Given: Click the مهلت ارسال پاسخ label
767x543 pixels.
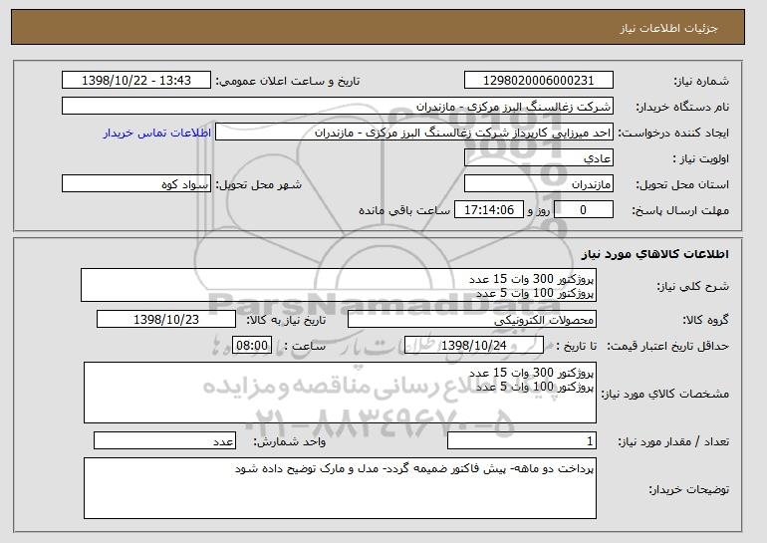Looking at the screenshot, I should point(680,210).
